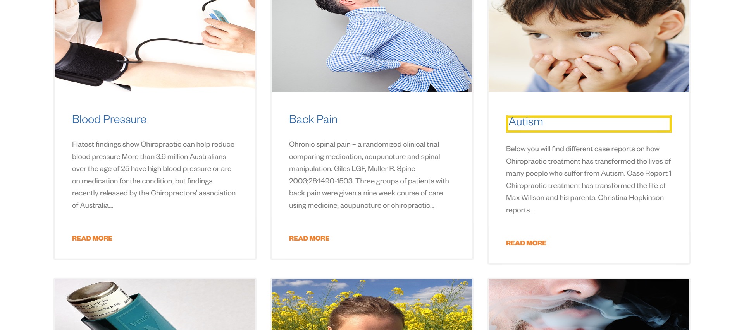Select the Autism case reports excerpt

tap(589, 180)
